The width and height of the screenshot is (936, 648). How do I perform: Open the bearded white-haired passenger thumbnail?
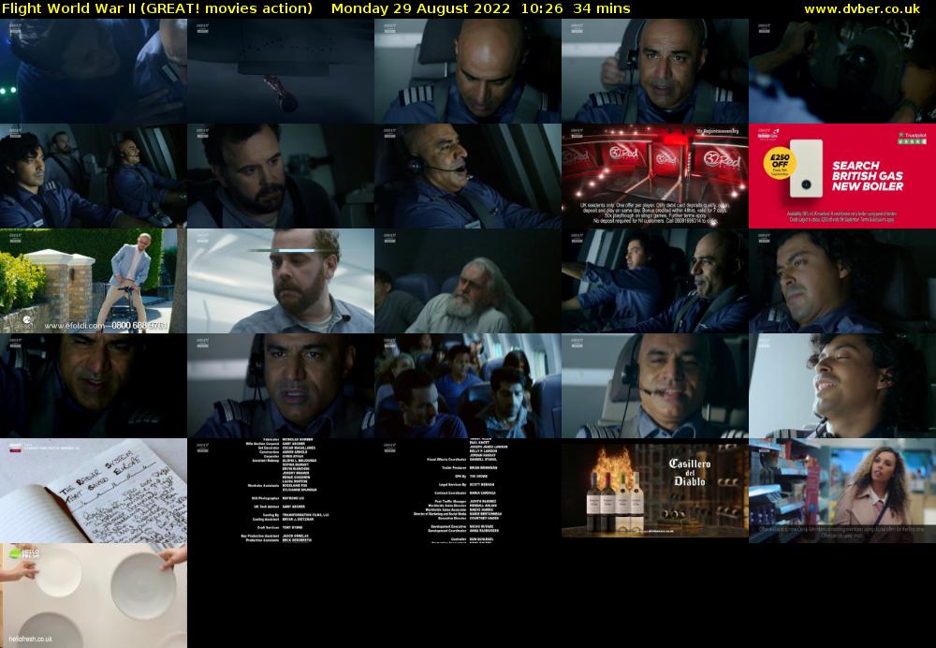[468, 281]
